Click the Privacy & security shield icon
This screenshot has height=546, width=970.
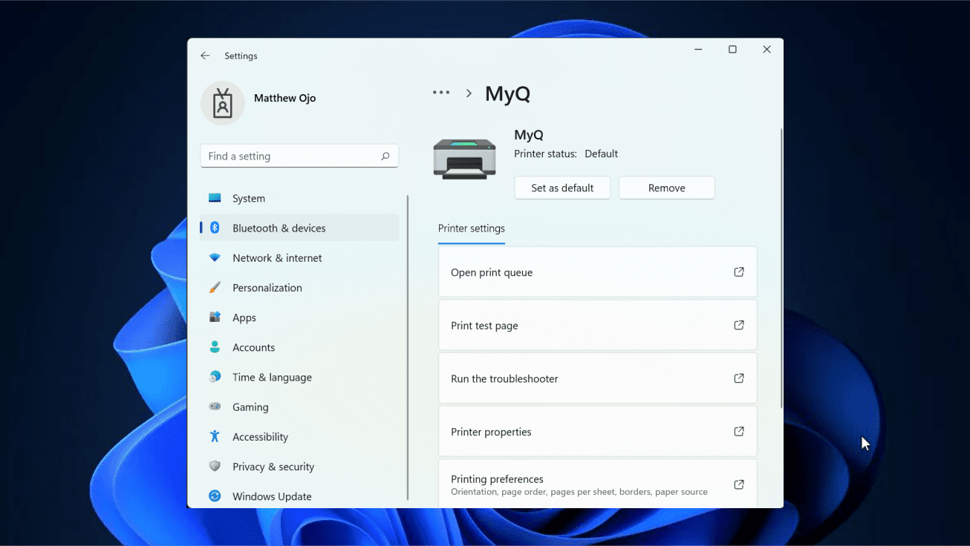(x=215, y=467)
